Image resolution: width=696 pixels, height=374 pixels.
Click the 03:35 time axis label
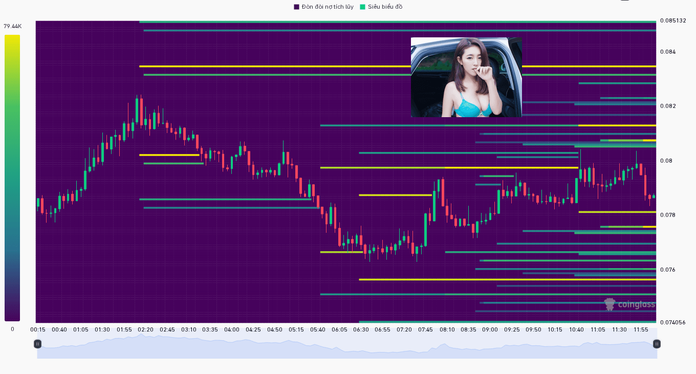point(210,329)
